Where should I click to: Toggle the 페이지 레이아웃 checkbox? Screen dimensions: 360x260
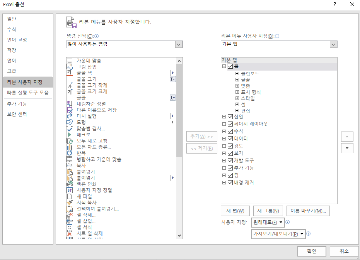230,124
